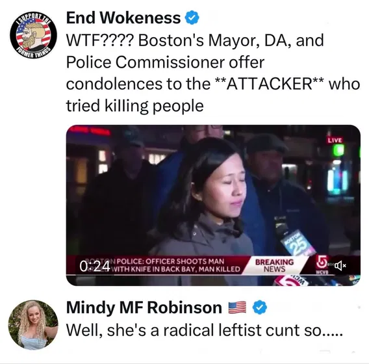Click End Wokeness verified badge
The height and width of the screenshot is (364, 369).
coord(192,18)
